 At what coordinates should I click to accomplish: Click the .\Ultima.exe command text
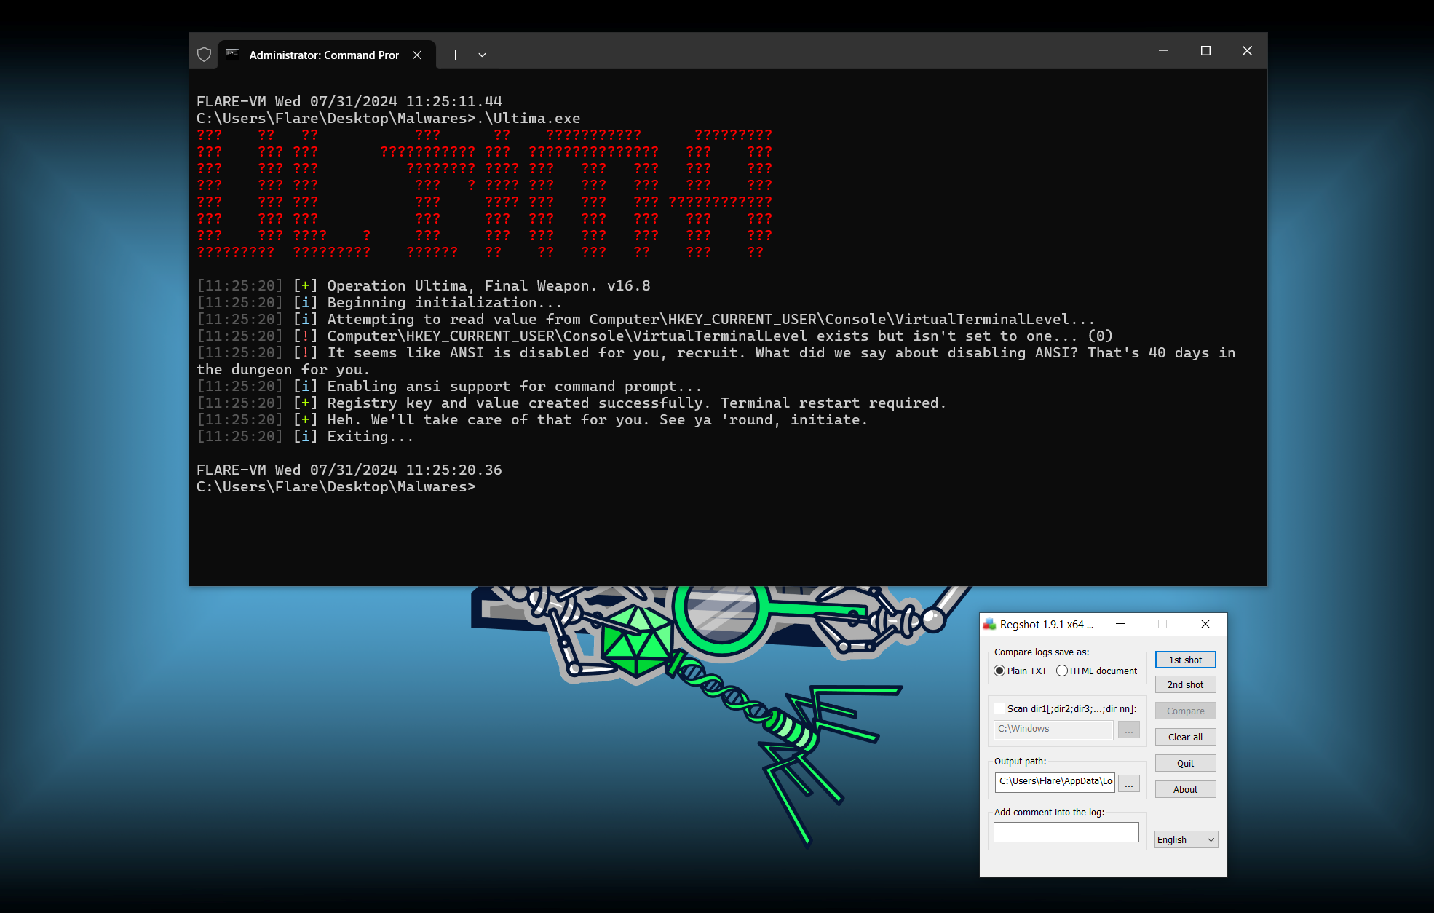tap(528, 118)
